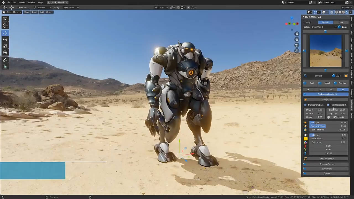Open the viewport Add menu
Viewport: 354px width, 199px height.
[42, 12]
